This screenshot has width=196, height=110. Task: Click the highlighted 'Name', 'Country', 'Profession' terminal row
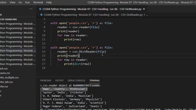pyautogui.click(x=64, y=89)
